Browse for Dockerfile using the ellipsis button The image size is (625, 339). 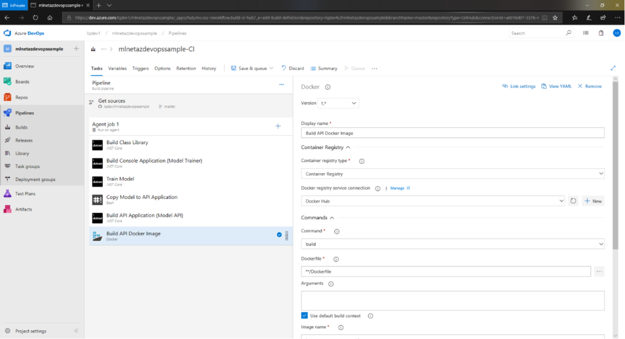599,272
